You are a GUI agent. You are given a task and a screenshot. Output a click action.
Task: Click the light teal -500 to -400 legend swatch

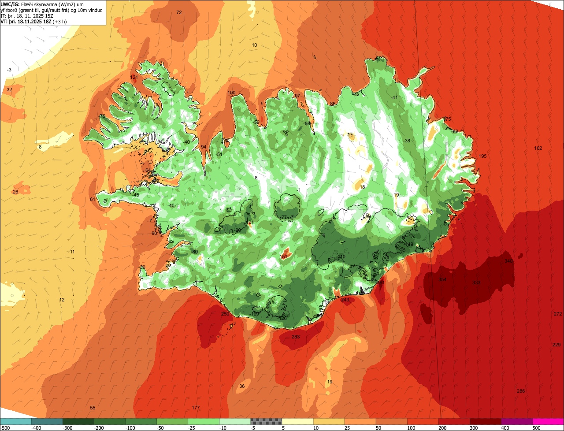click(x=15, y=421)
